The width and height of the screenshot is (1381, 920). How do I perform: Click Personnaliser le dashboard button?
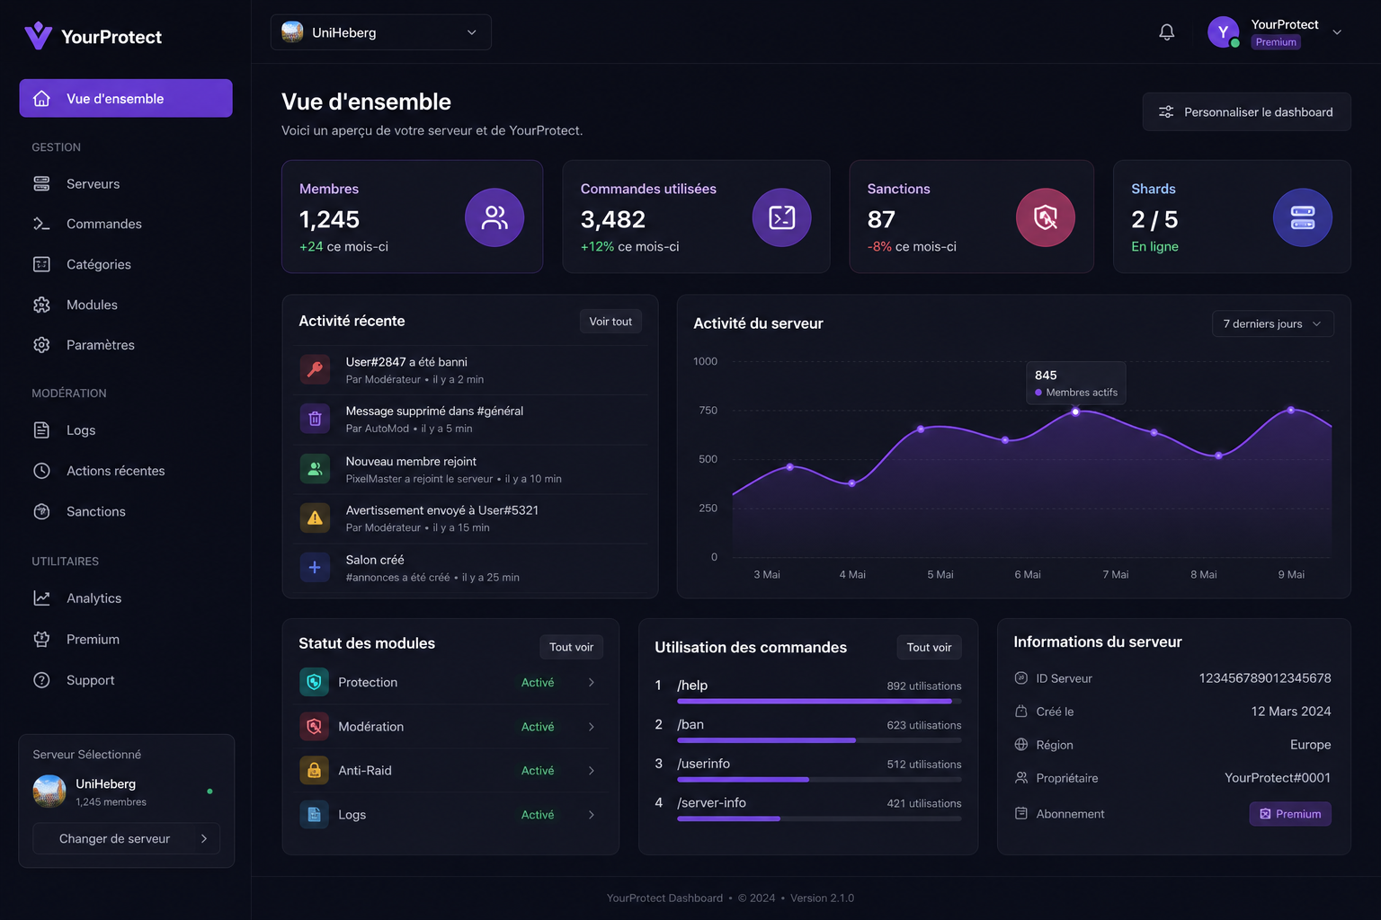pyautogui.click(x=1246, y=112)
